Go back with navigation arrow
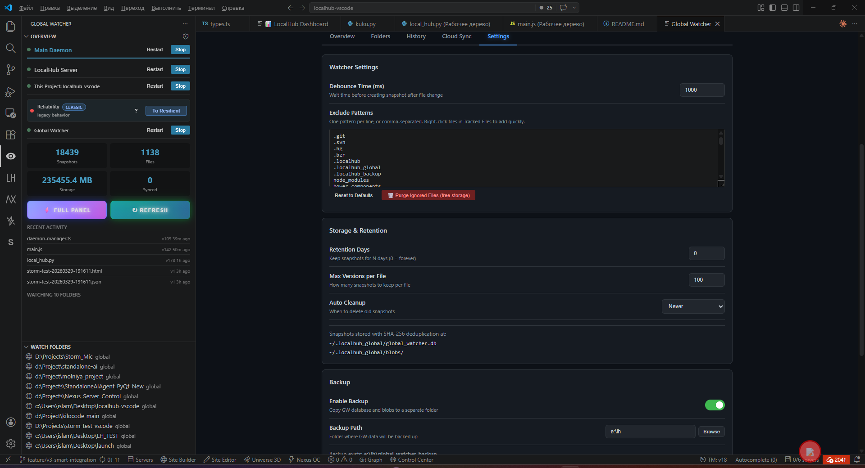Viewport: 865px width, 468px height. (x=291, y=8)
